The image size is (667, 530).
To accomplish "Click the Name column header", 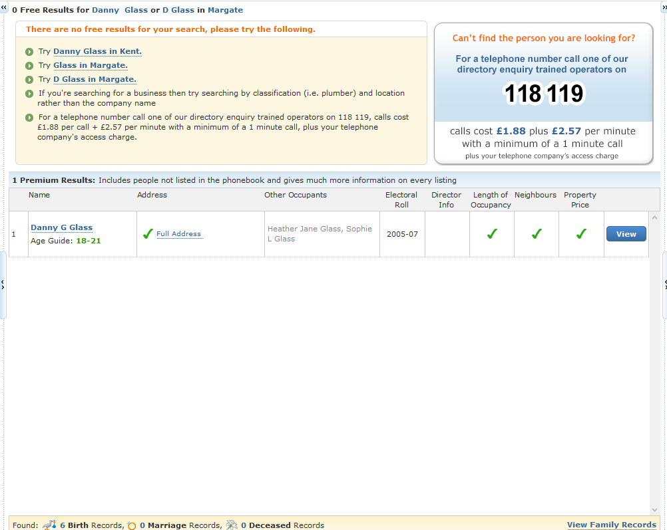I will click(39, 195).
